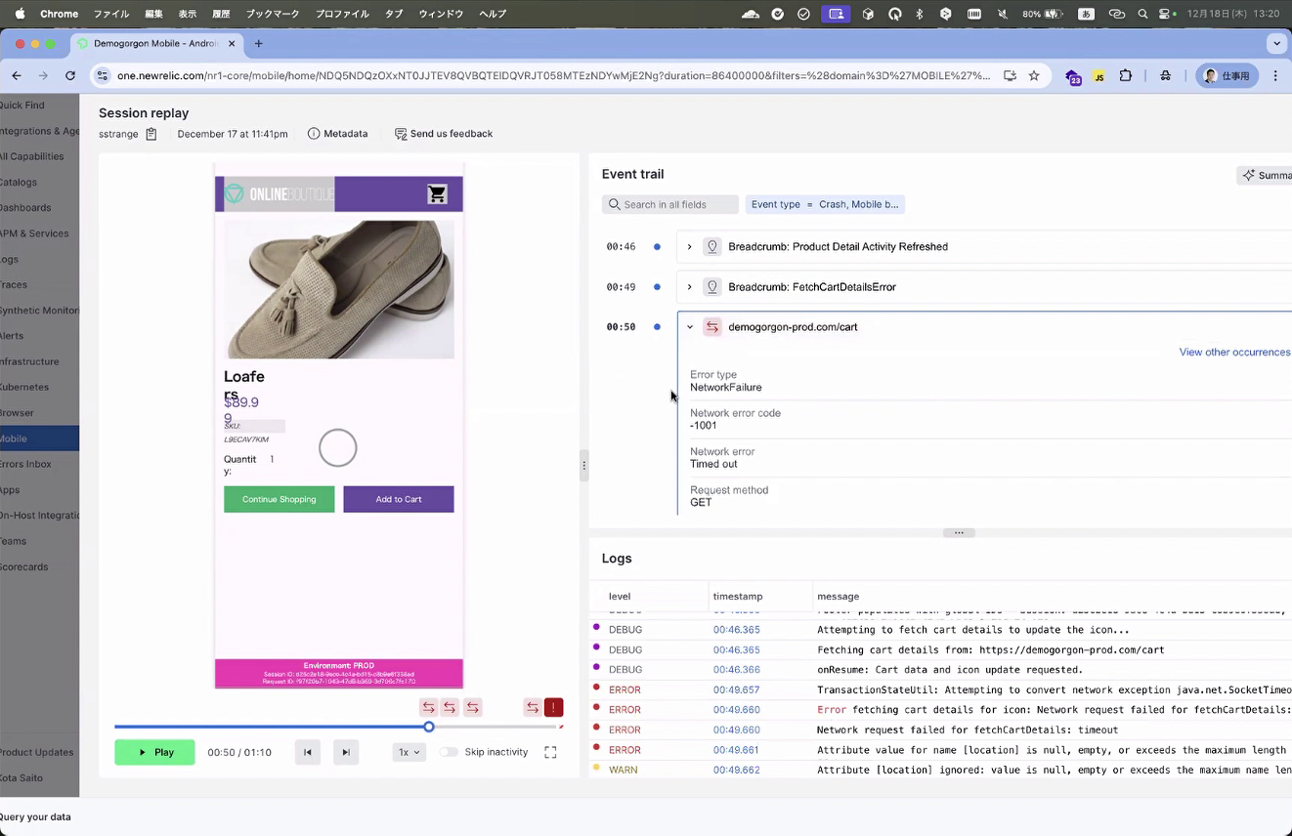Expand the Product Detail Activity Refreshed breadcrumb
Viewport: 1292px width, 836px height.
pos(689,247)
